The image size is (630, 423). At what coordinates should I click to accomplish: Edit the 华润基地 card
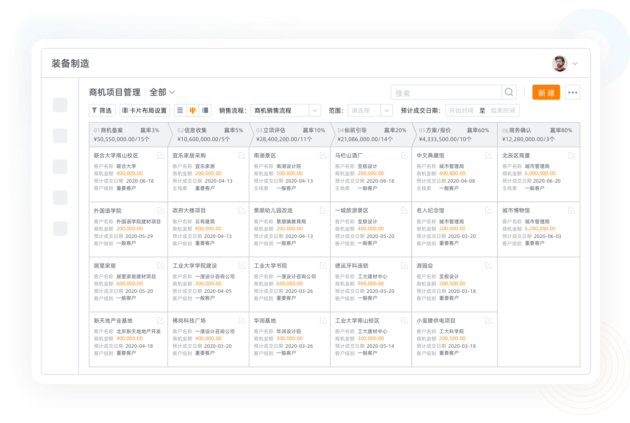tap(323, 321)
